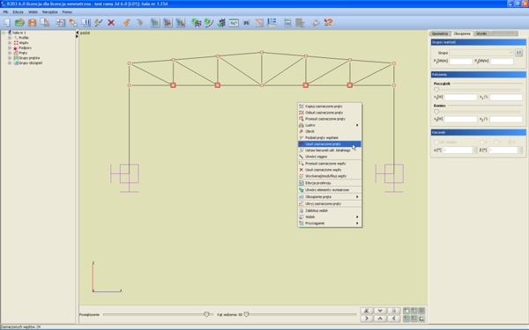Click the P1 load value input field
The image size is (529, 330).
tap(460, 62)
